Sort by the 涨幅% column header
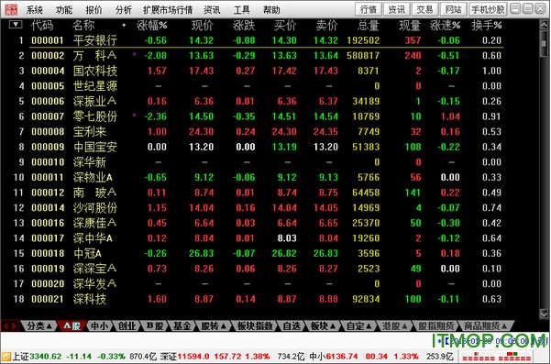 [152, 25]
